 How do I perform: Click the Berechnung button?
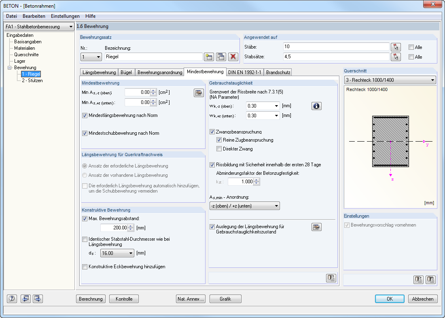point(91,299)
